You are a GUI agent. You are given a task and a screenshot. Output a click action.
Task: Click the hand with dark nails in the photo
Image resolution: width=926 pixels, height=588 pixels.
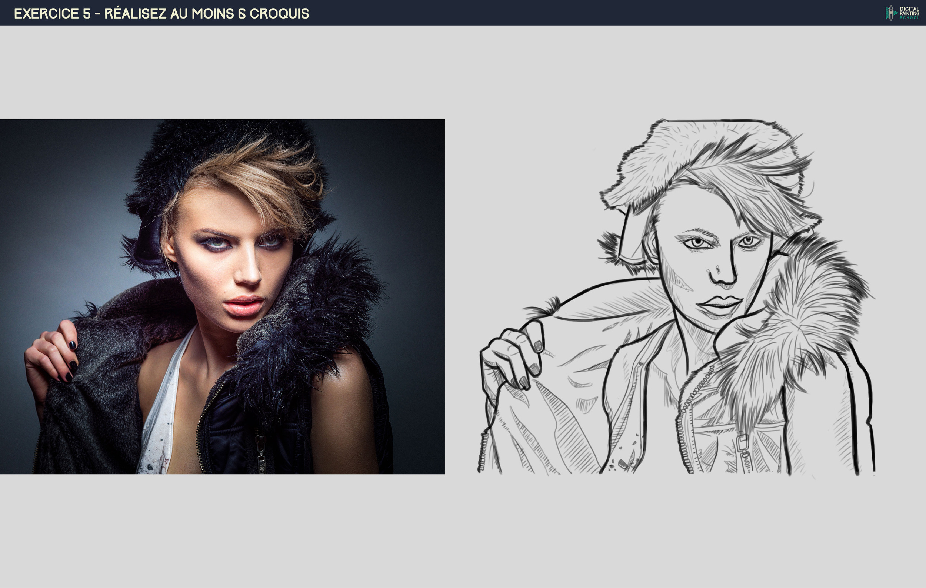pos(54,354)
